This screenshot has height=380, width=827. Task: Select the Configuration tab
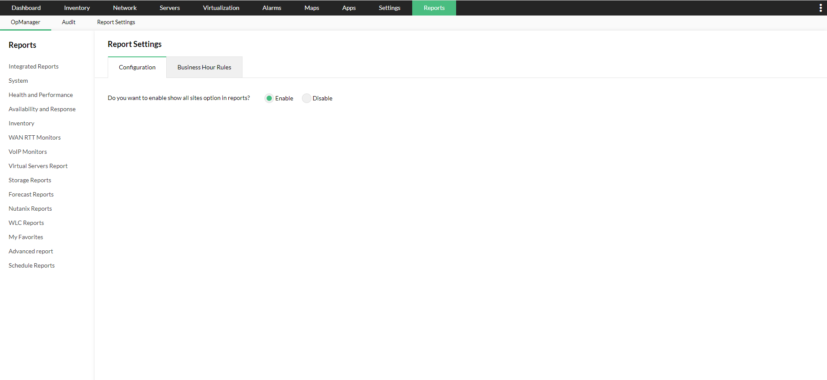pos(137,67)
